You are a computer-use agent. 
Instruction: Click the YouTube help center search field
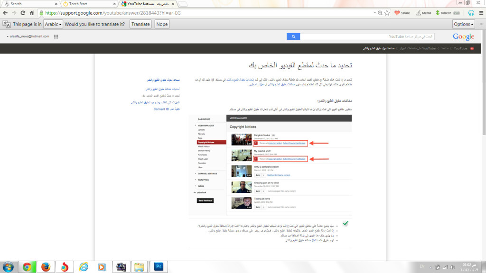367,36
